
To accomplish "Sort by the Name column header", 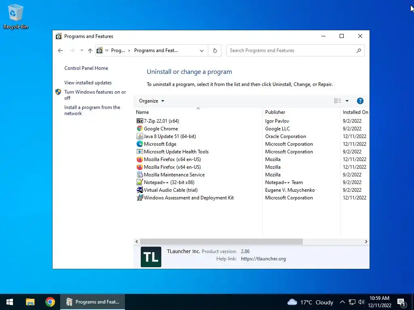I will [x=199, y=112].
